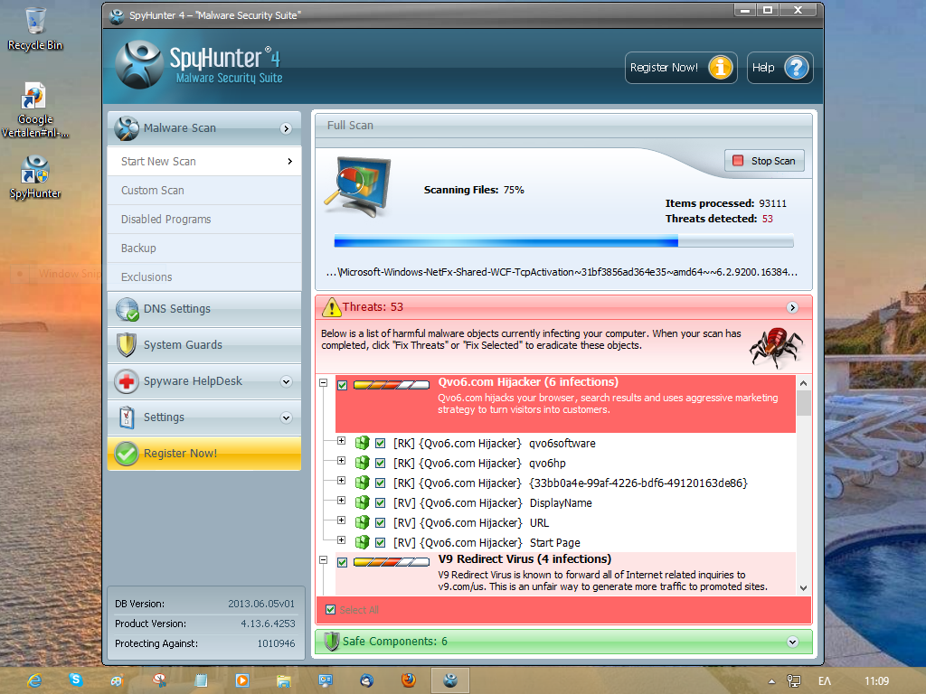Click yellow Register Now sidebar button
Screen dimensions: 926x694
point(204,454)
